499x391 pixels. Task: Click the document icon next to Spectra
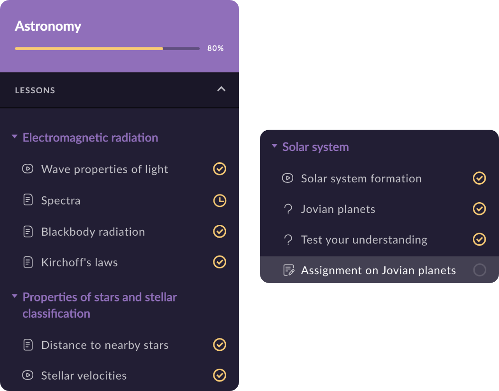click(28, 200)
